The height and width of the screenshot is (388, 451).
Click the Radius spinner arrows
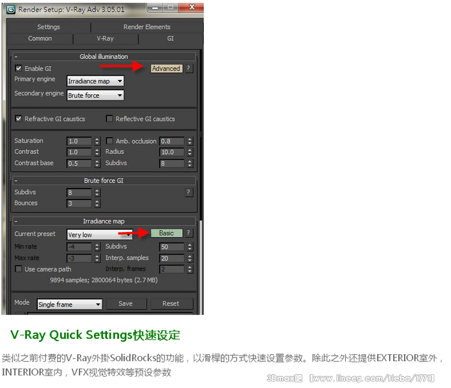(189, 152)
